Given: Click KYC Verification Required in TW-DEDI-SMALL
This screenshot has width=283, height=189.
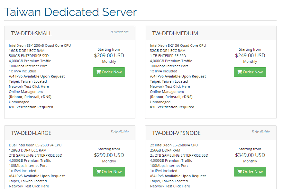Looking at the screenshot, I should tap(31, 107).
